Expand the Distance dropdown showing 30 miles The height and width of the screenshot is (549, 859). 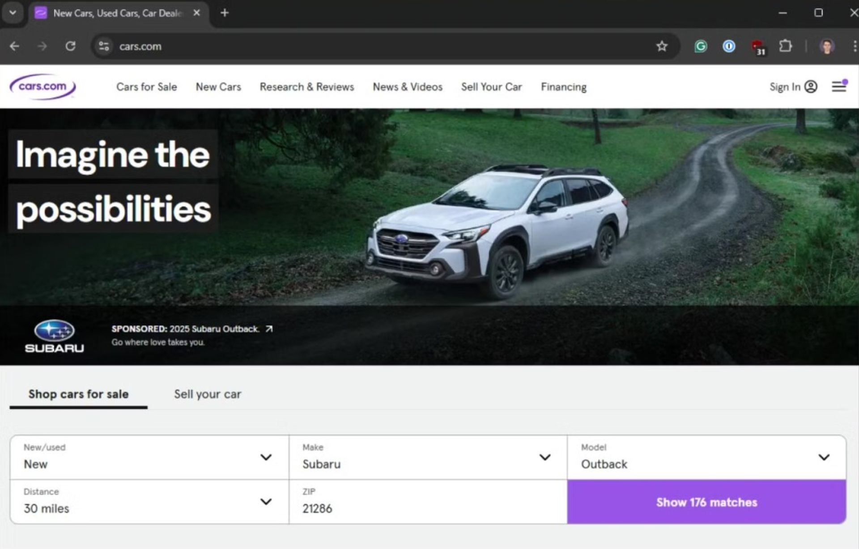(149, 502)
